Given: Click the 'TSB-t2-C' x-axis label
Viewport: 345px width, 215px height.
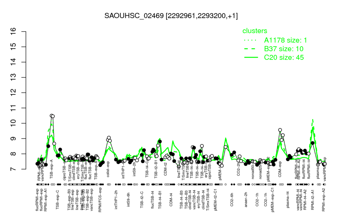Looking at the screenshot, I should click(142, 200).
